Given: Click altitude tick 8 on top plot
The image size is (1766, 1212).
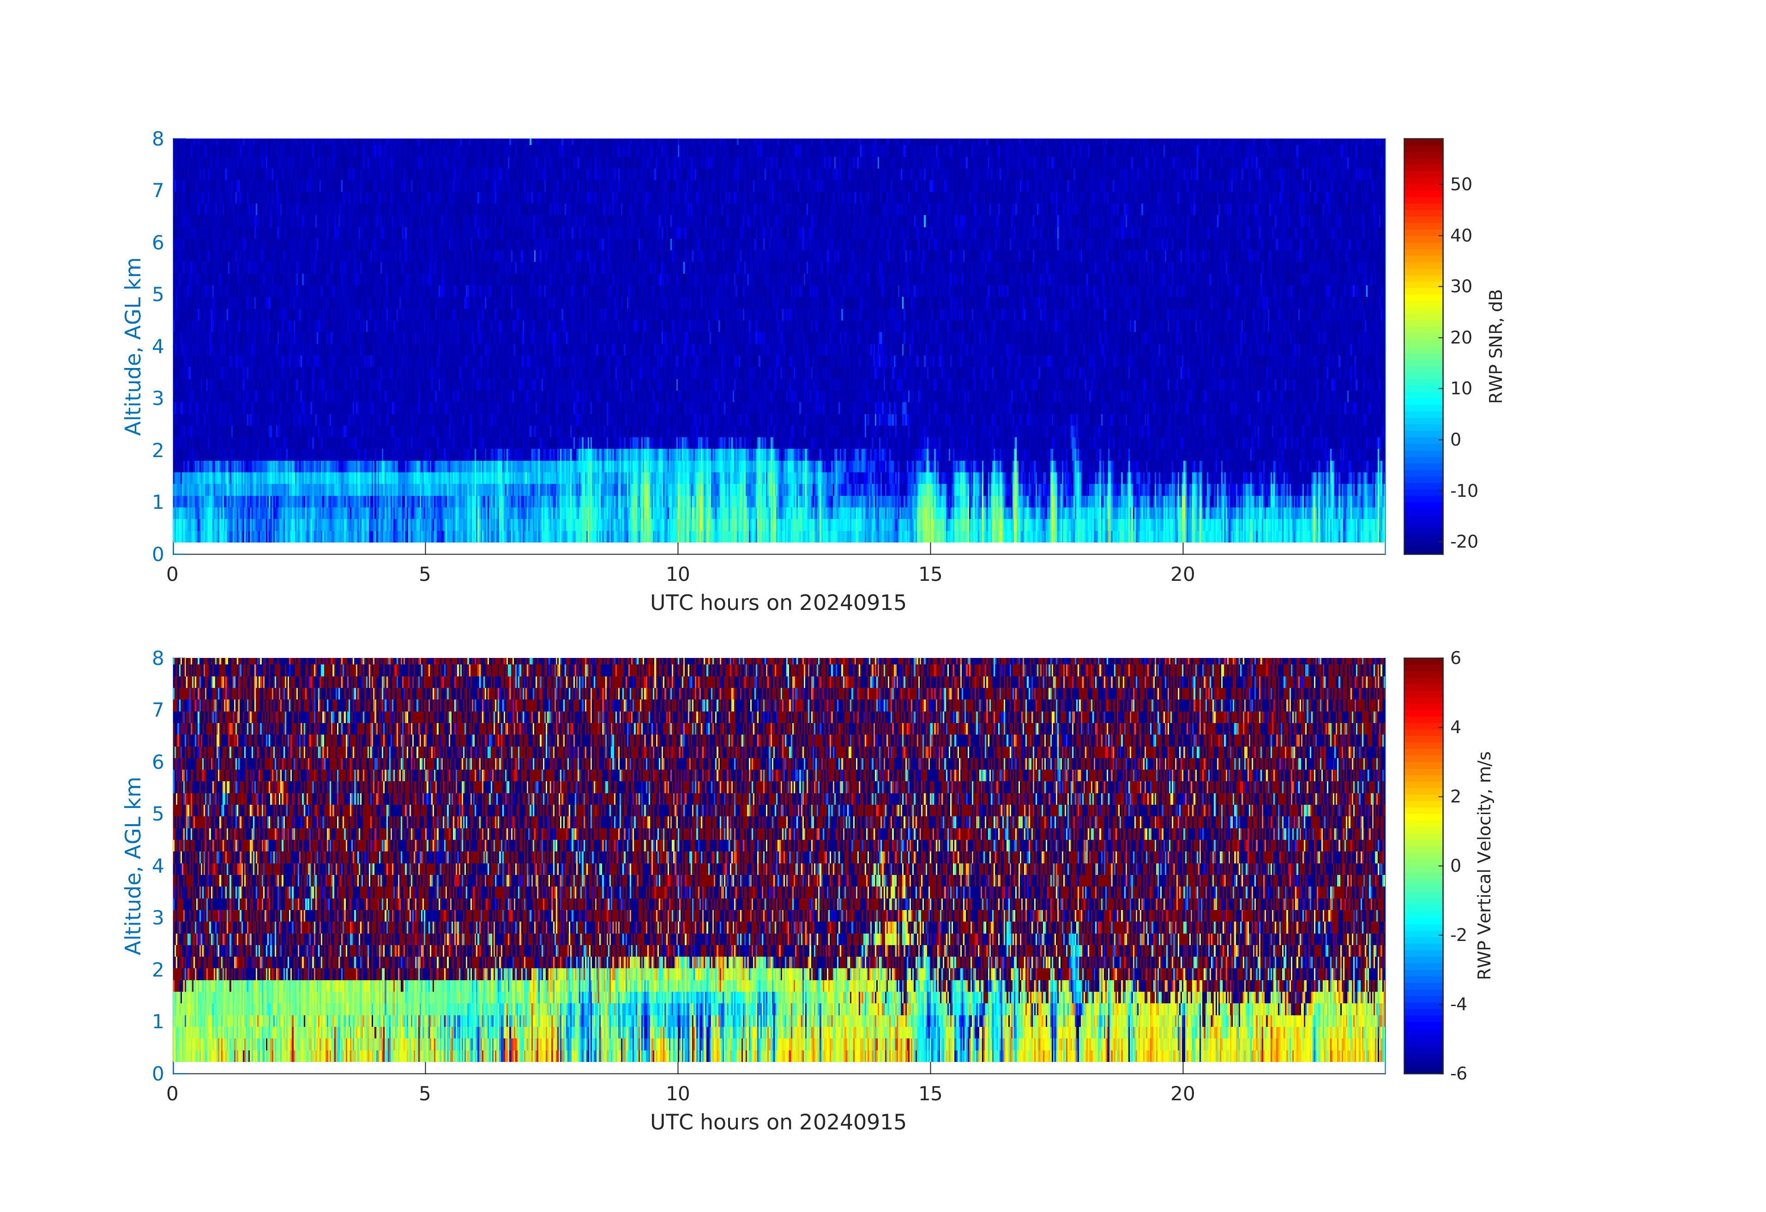Looking at the screenshot, I should click(x=158, y=139).
